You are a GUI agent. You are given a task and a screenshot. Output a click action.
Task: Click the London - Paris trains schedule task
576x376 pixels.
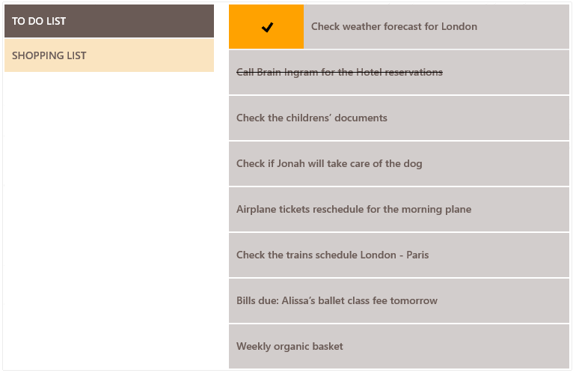(332, 255)
